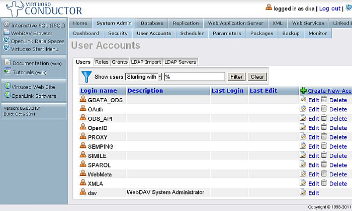Open the Dashboard tab
352x211 pixels.
tap(86, 34)
